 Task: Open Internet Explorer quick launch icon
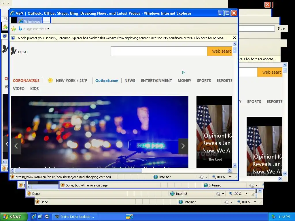pyautogui.click(x=34, y=217)
